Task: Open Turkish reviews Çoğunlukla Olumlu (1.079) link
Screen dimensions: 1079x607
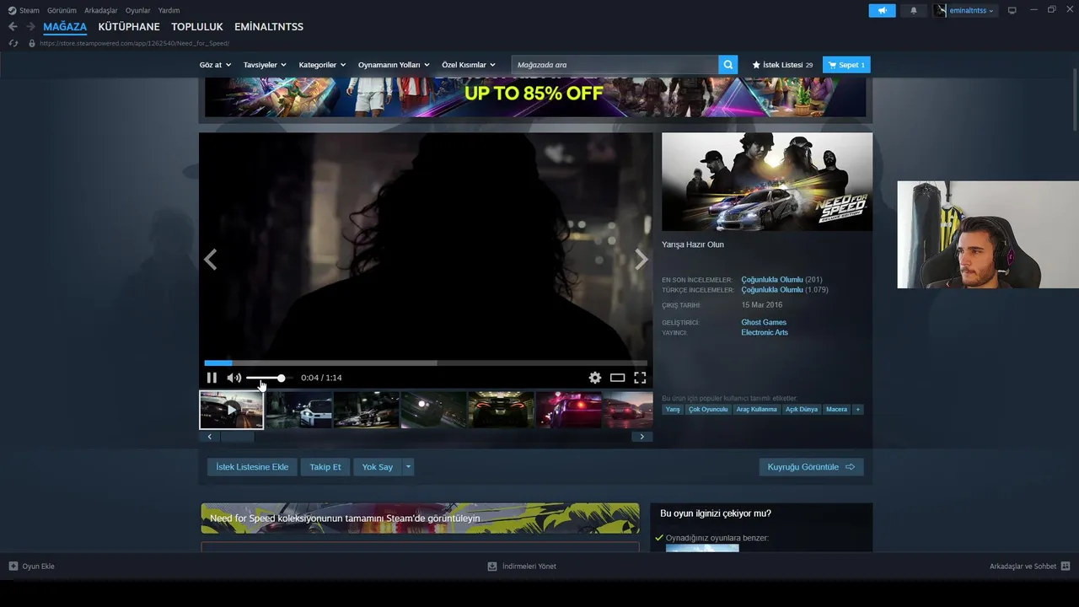Action: pos(785,290)
